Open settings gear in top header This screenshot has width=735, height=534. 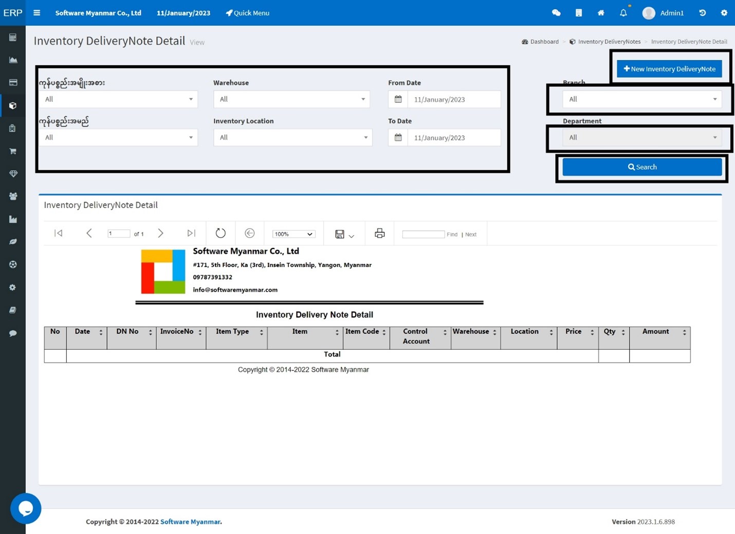click(724, 13)
